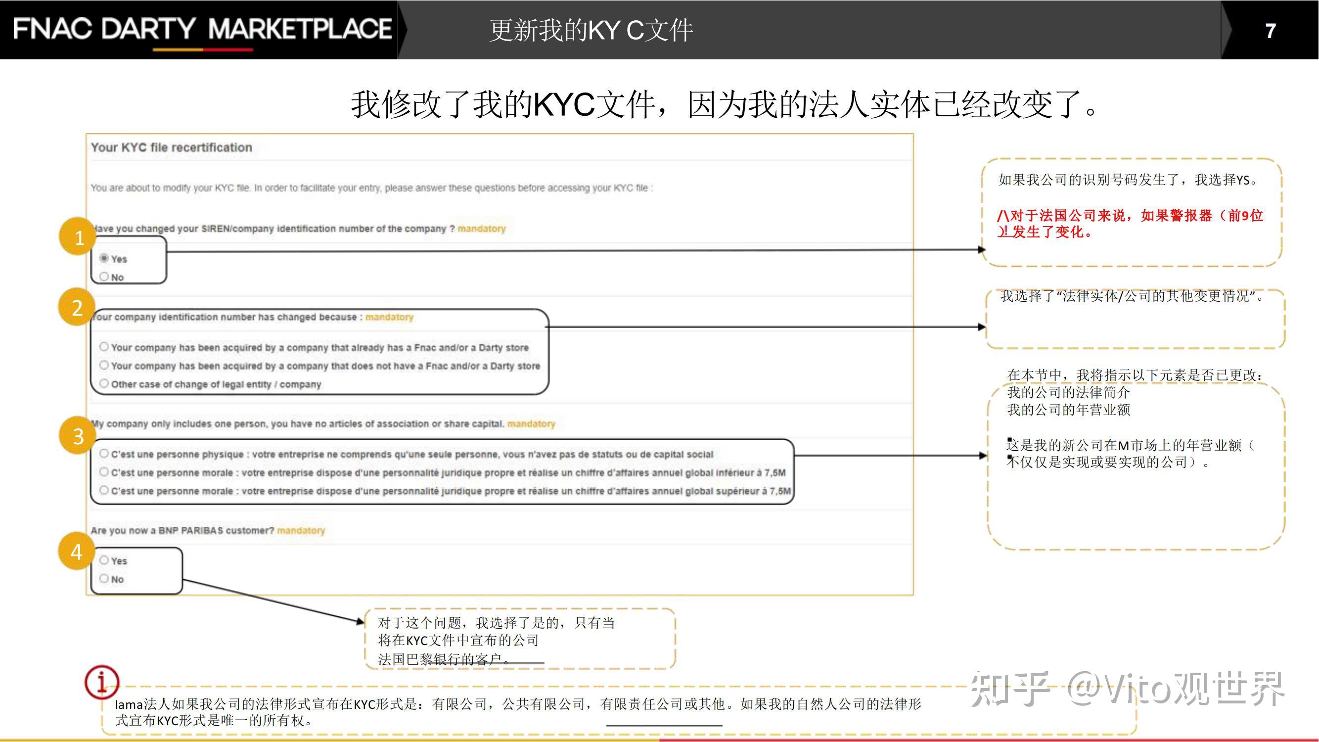1319x742 pixels.
Task: Click the page number 7
Action: tap(1270, 31)
